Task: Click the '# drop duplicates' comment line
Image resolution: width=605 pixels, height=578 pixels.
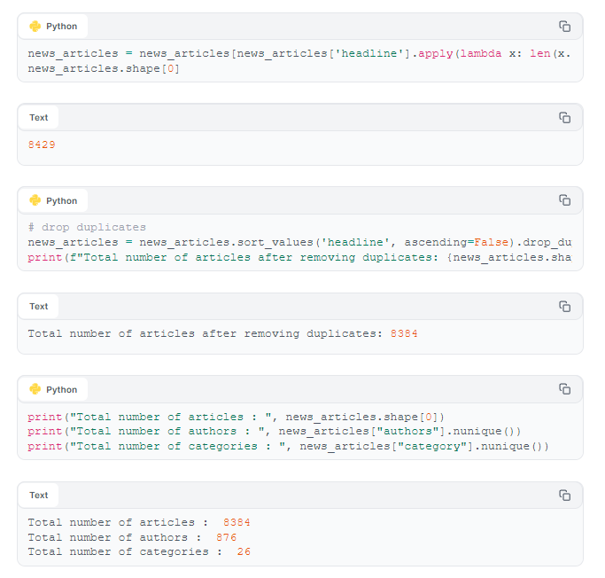Action: (x=87, y=227)
